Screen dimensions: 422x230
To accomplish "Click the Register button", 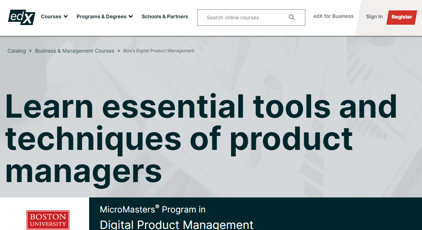I will pyautogui.click(x=402, y=17).
